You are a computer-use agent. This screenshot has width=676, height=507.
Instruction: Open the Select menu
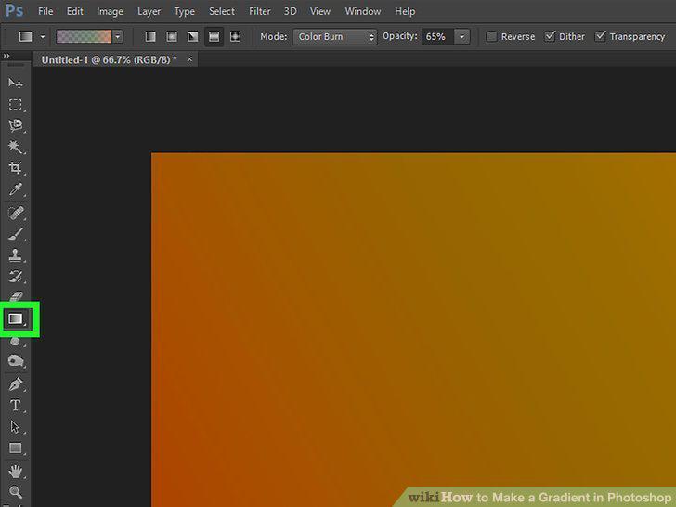coord(222,12)
